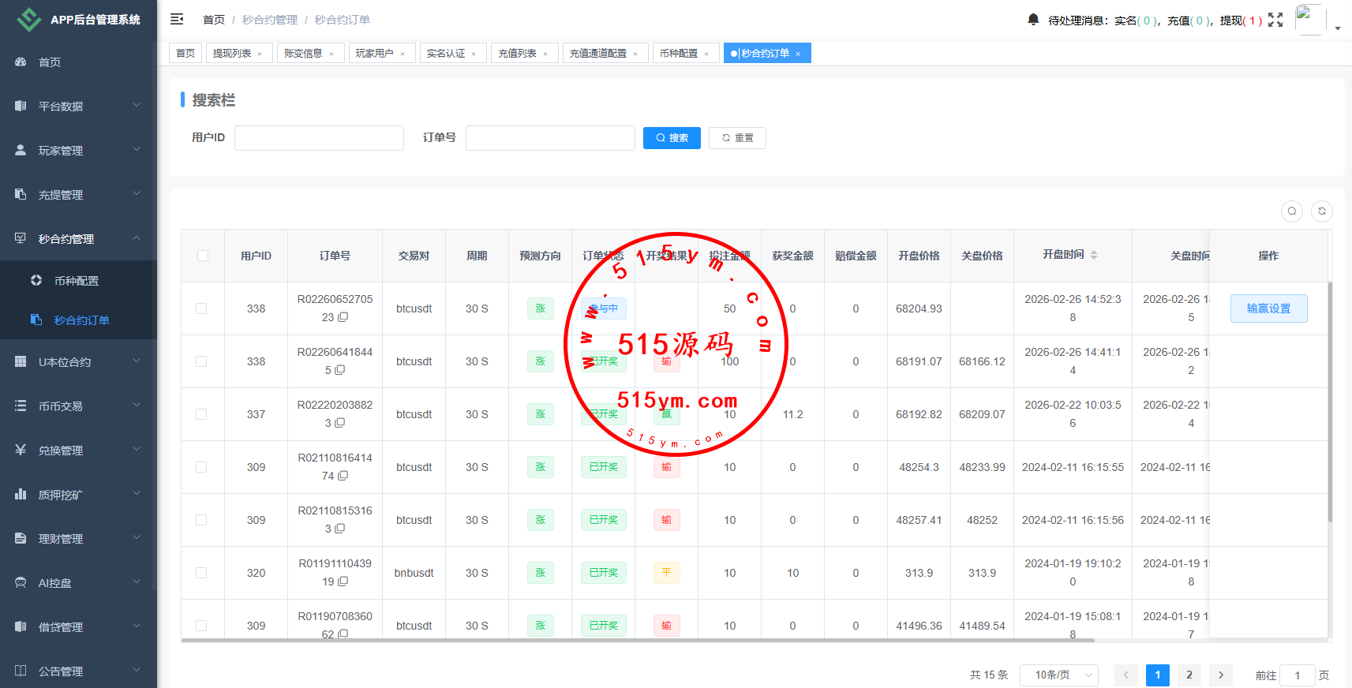Collapse the sidebar with the hamburger icon
Screen dimensions: 1352x688
177,19
